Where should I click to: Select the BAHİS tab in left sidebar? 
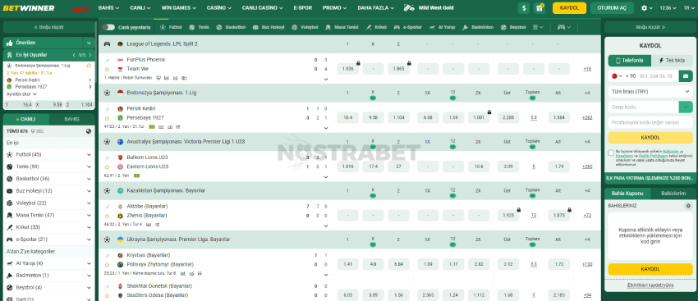coord(72,119)
